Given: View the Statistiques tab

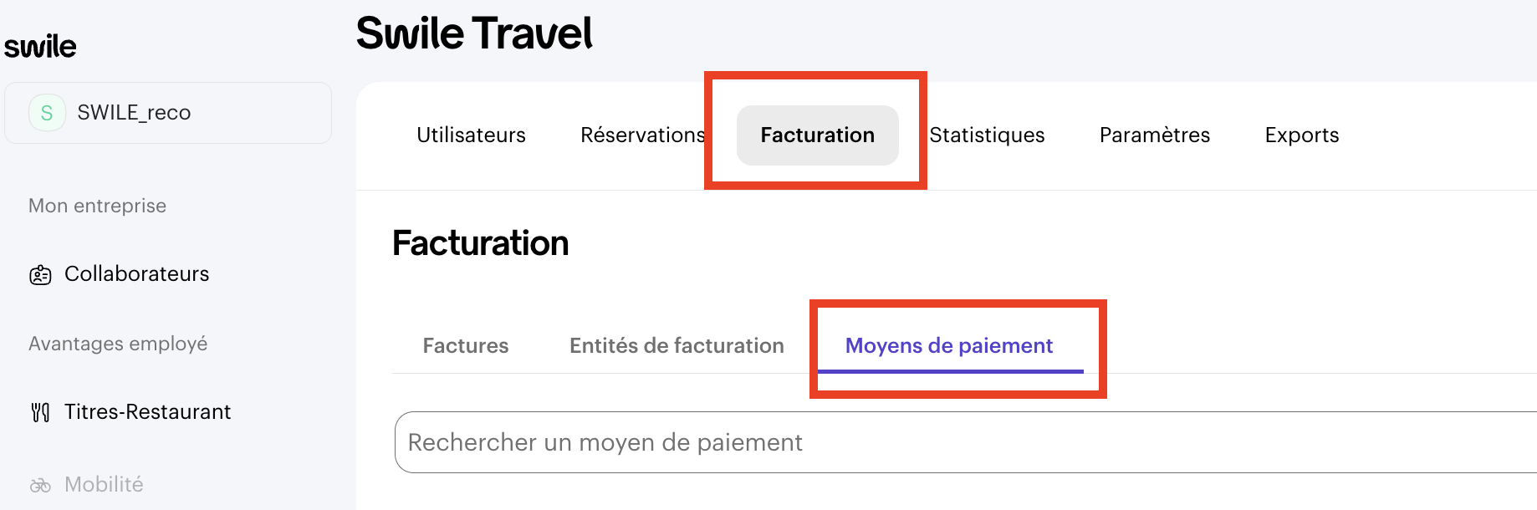Looking at the screenshot, I should click(x=987, y=135).
